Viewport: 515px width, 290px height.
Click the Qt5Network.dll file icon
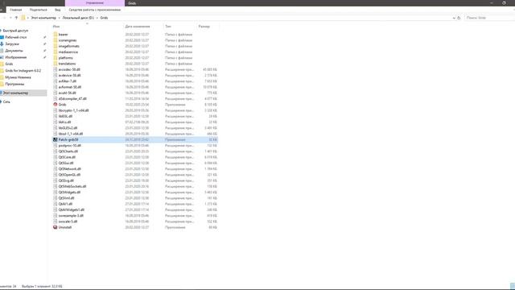[x=56, y=168]
